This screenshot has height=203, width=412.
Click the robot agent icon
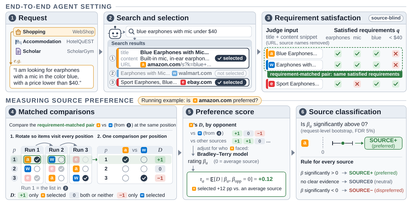115,33
